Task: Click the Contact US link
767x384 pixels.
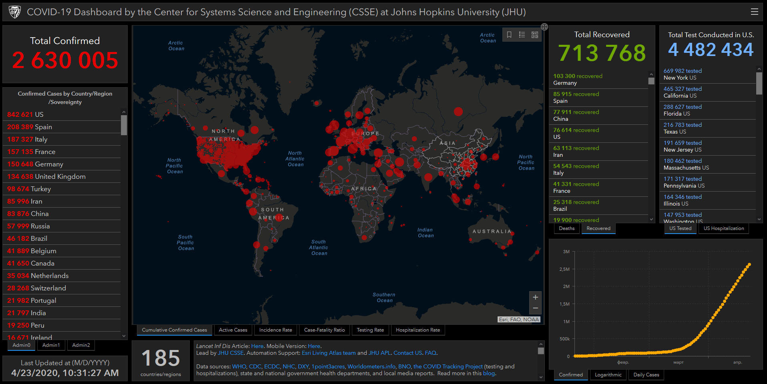Action: (408, 353)
